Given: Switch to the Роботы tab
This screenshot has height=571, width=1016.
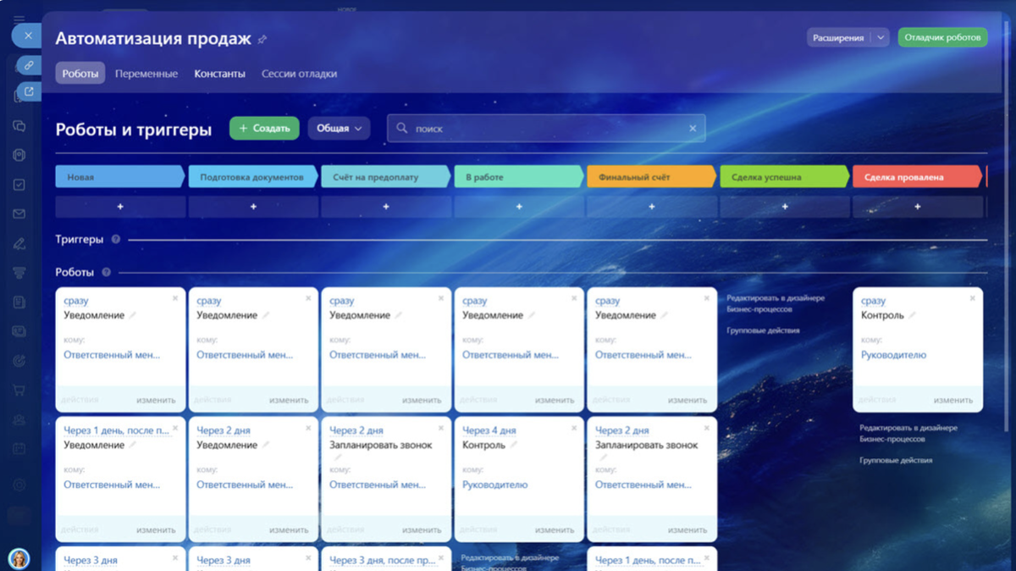Looking at the screenshot, I should click(x=80, y=74).
